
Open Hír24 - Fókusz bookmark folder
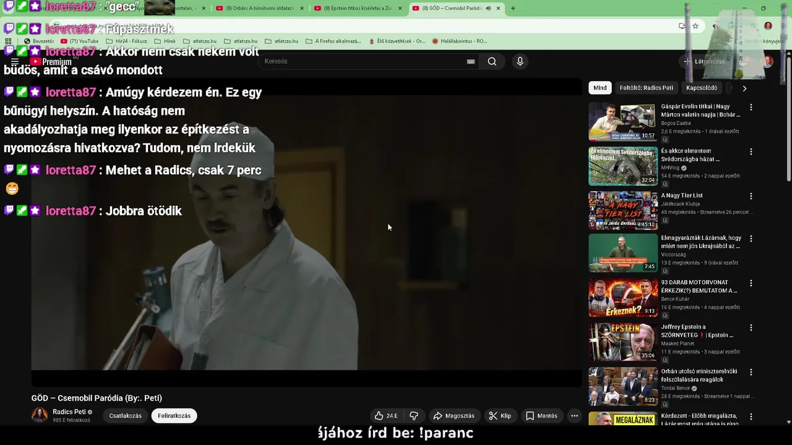click(126, 41)
